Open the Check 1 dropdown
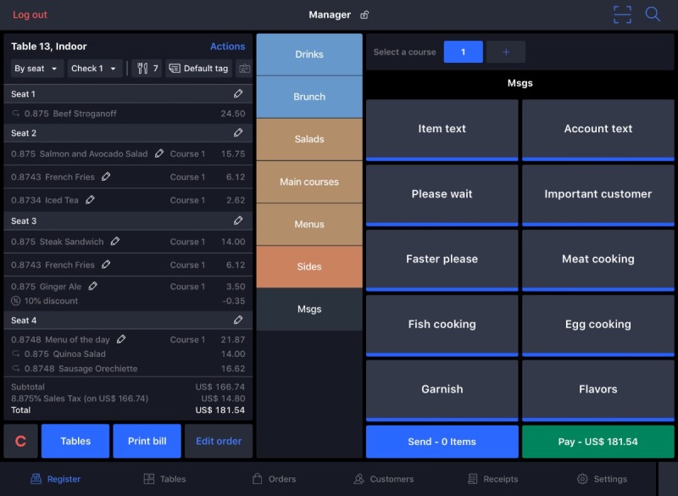 pyautogui.click(x=94, y=68)
